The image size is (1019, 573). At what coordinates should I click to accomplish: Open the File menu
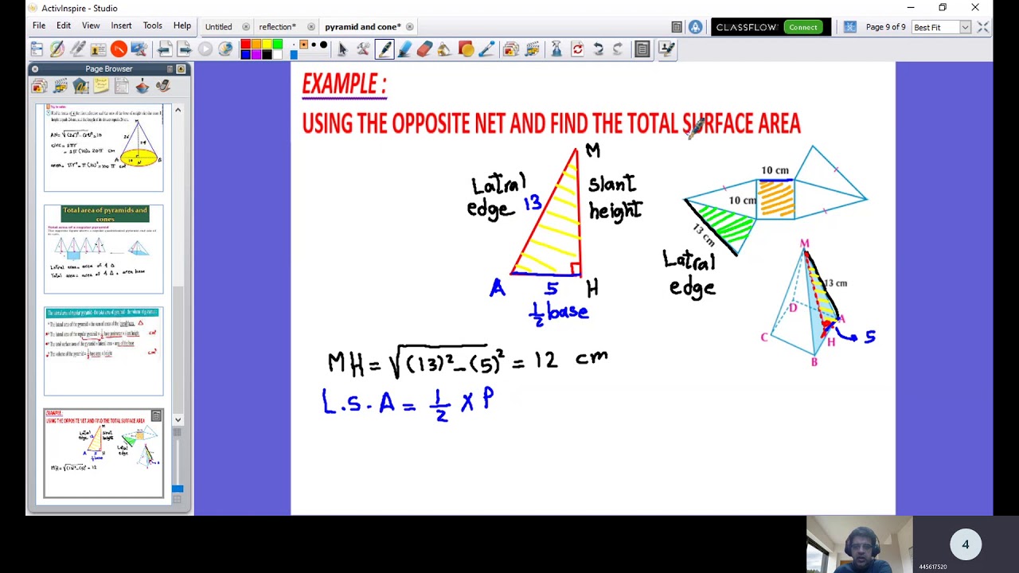click(x=38, y=26)
